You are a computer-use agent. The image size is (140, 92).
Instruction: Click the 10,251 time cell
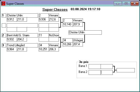44,49
